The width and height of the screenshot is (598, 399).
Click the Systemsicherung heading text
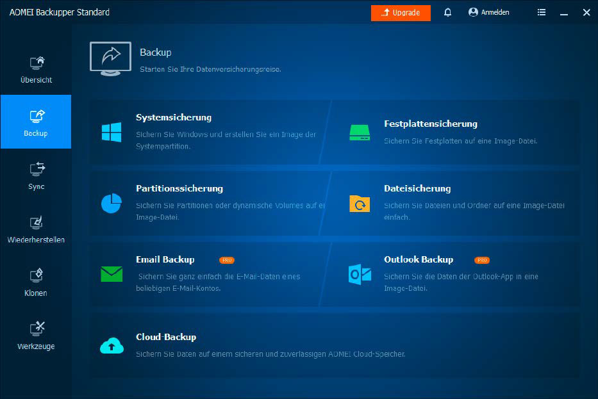click(x=174, y=117)
